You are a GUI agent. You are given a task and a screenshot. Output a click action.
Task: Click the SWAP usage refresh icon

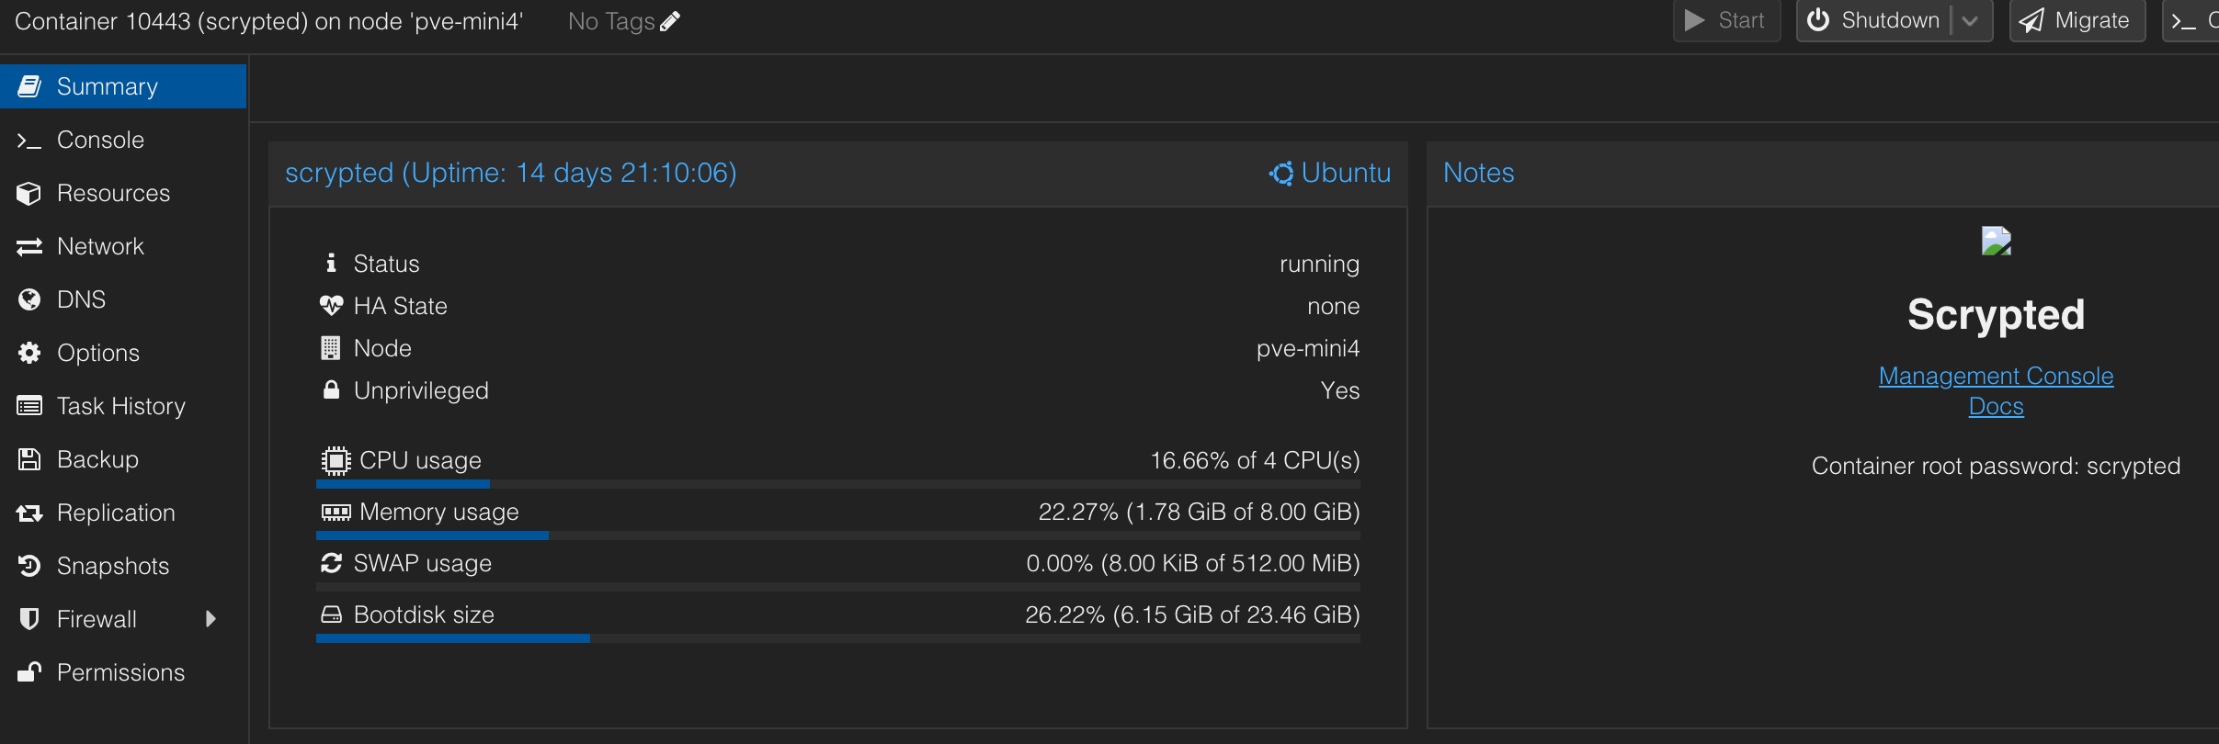(331, 563)
